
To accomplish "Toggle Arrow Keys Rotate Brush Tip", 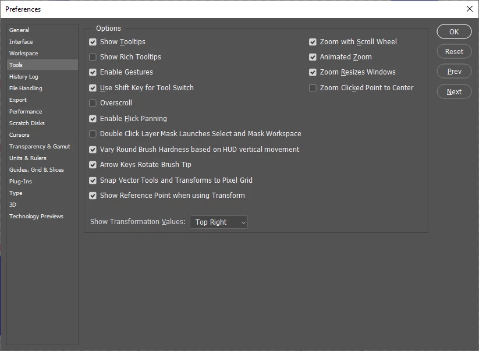I will click(93, 165).
